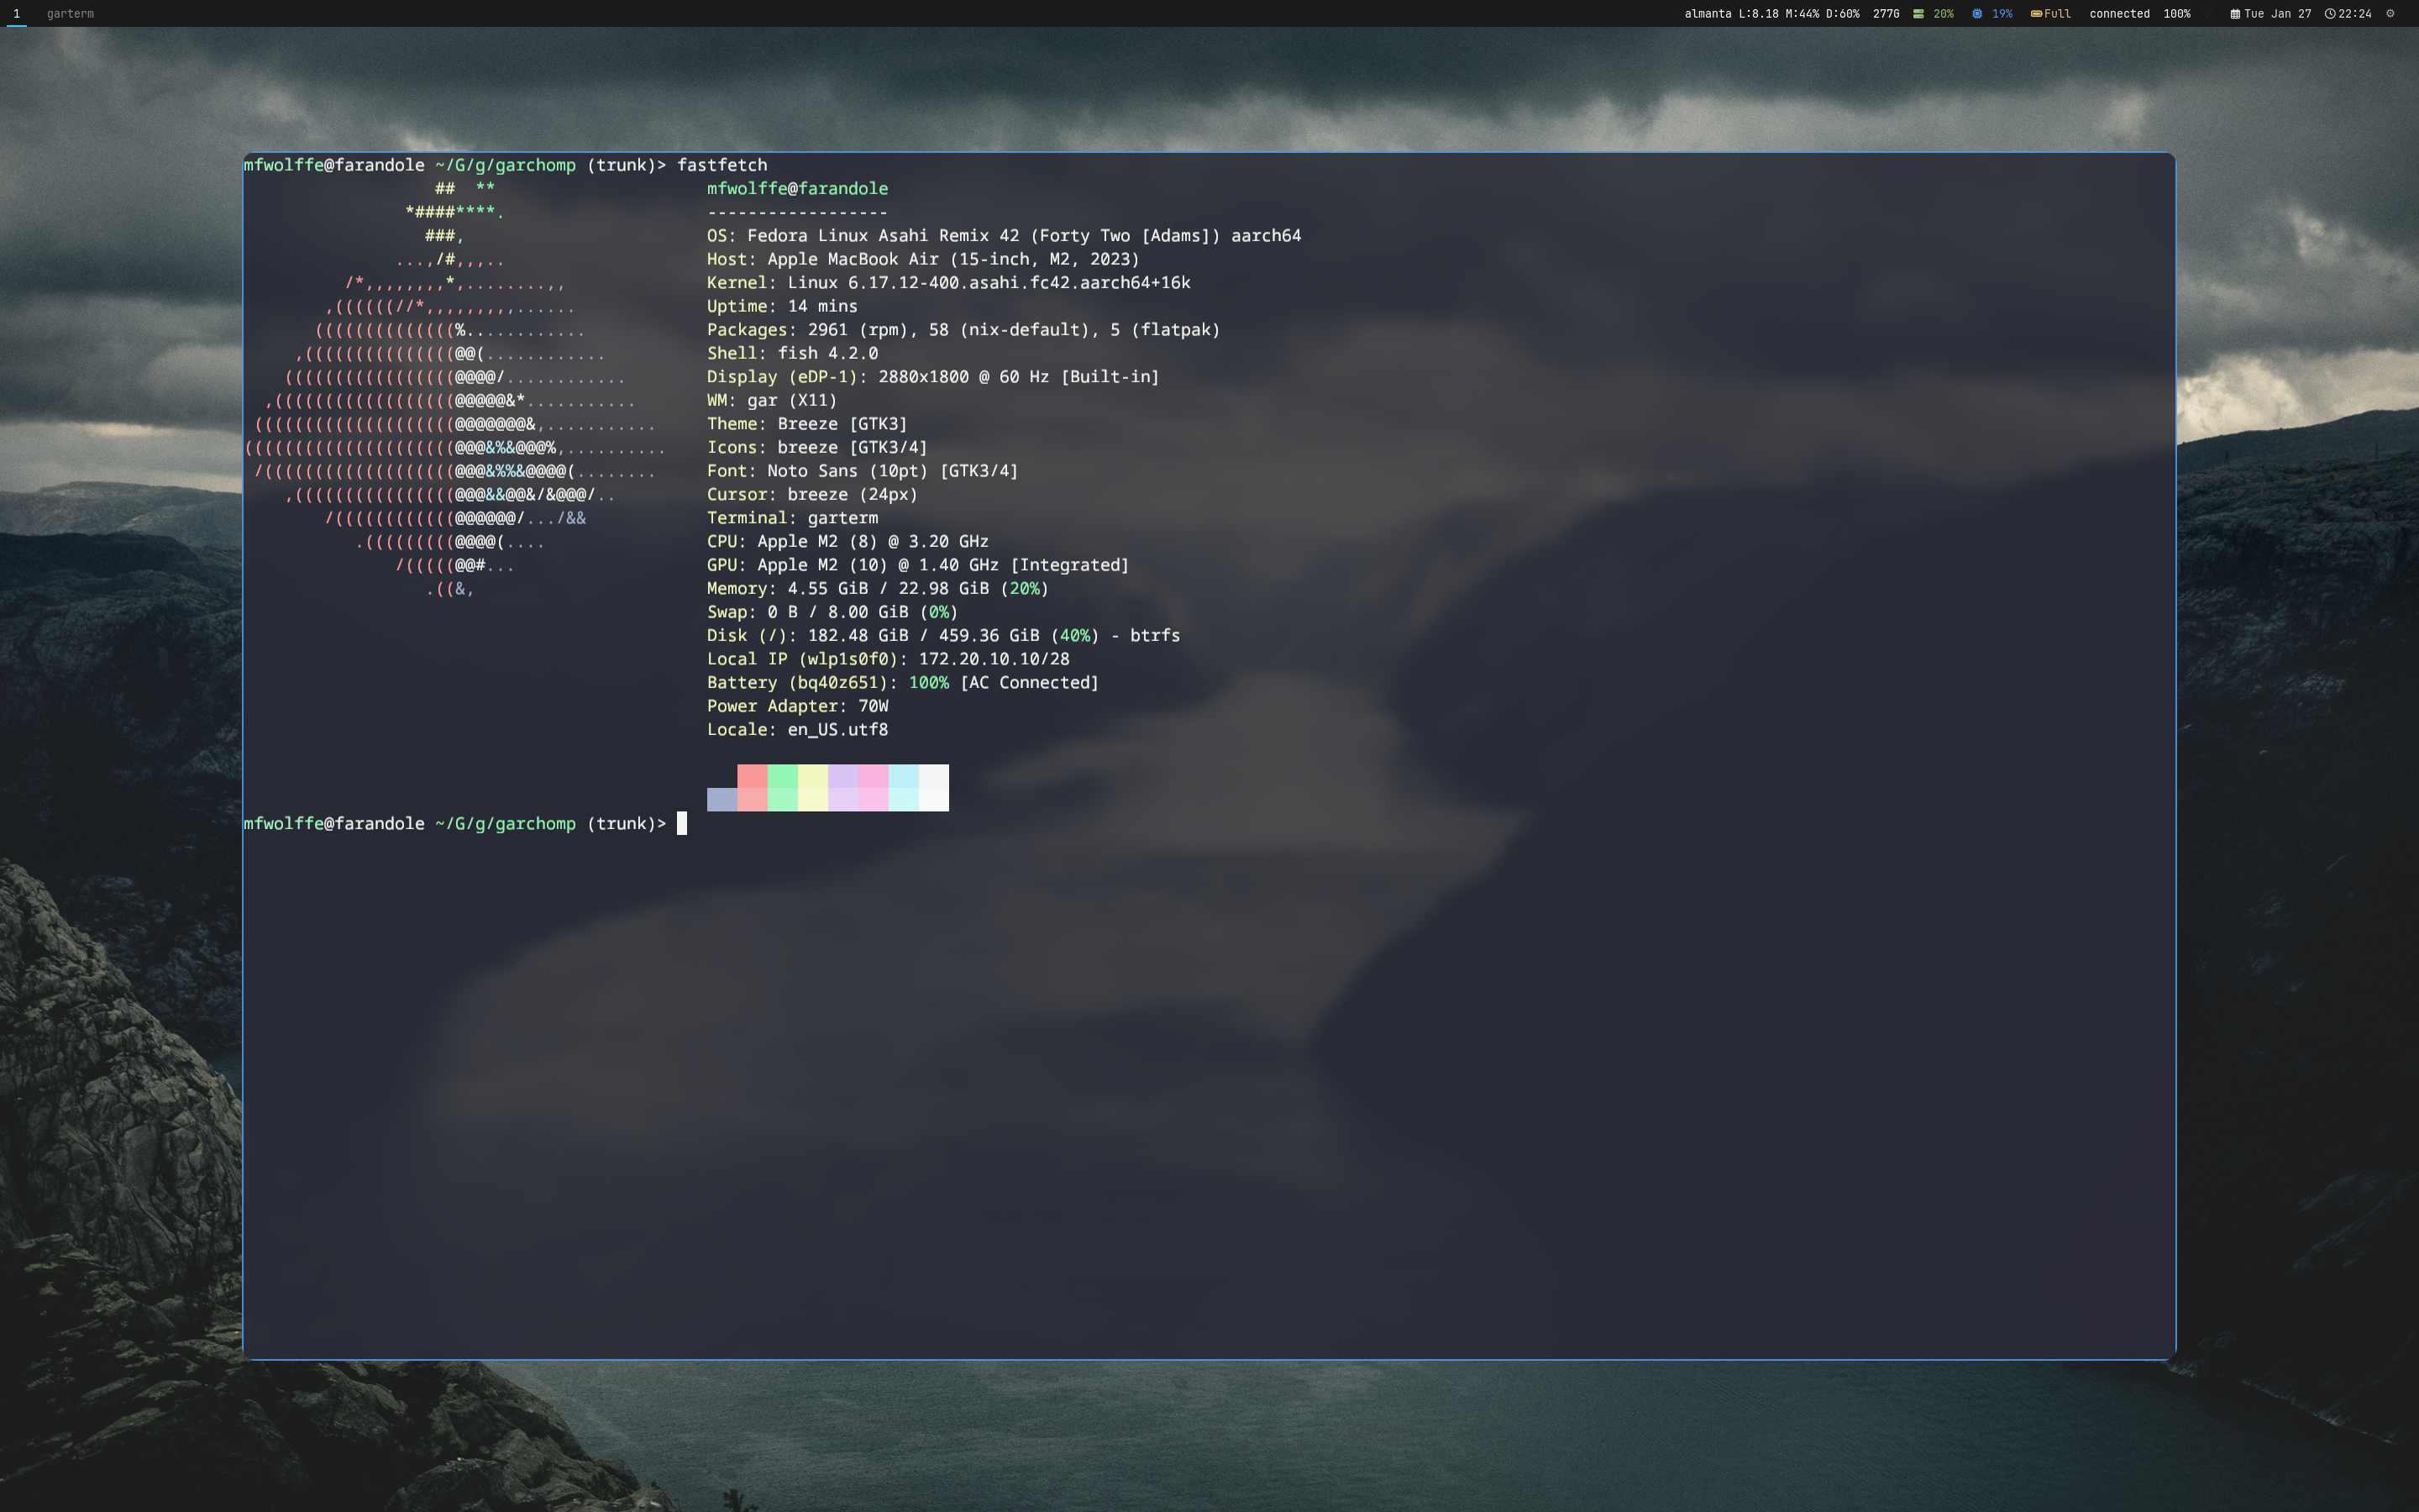2419x1512 pixels.
Task: Click the red color block in palette
Action: 752,788
